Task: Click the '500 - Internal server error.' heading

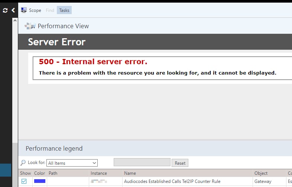Action: 93,62
